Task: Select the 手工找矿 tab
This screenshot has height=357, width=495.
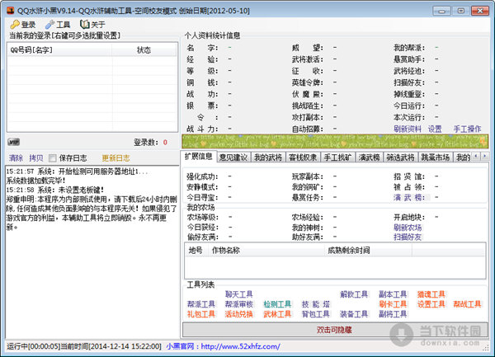Action: [337, 157]
